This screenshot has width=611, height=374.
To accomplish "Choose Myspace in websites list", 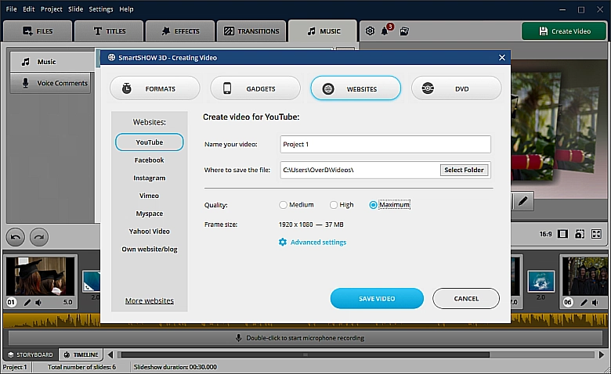I will point(150,214).
